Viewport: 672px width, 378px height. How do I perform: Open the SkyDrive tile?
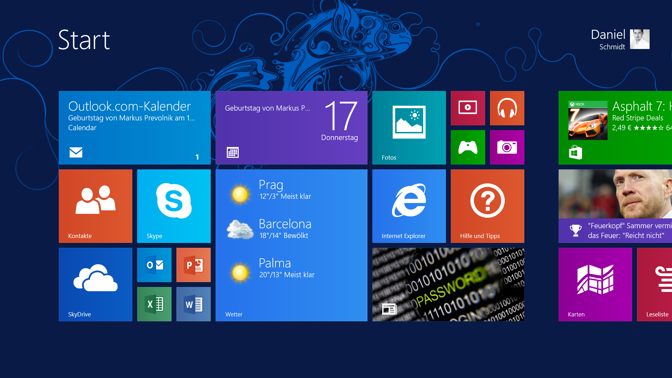[x=96, y=285]
